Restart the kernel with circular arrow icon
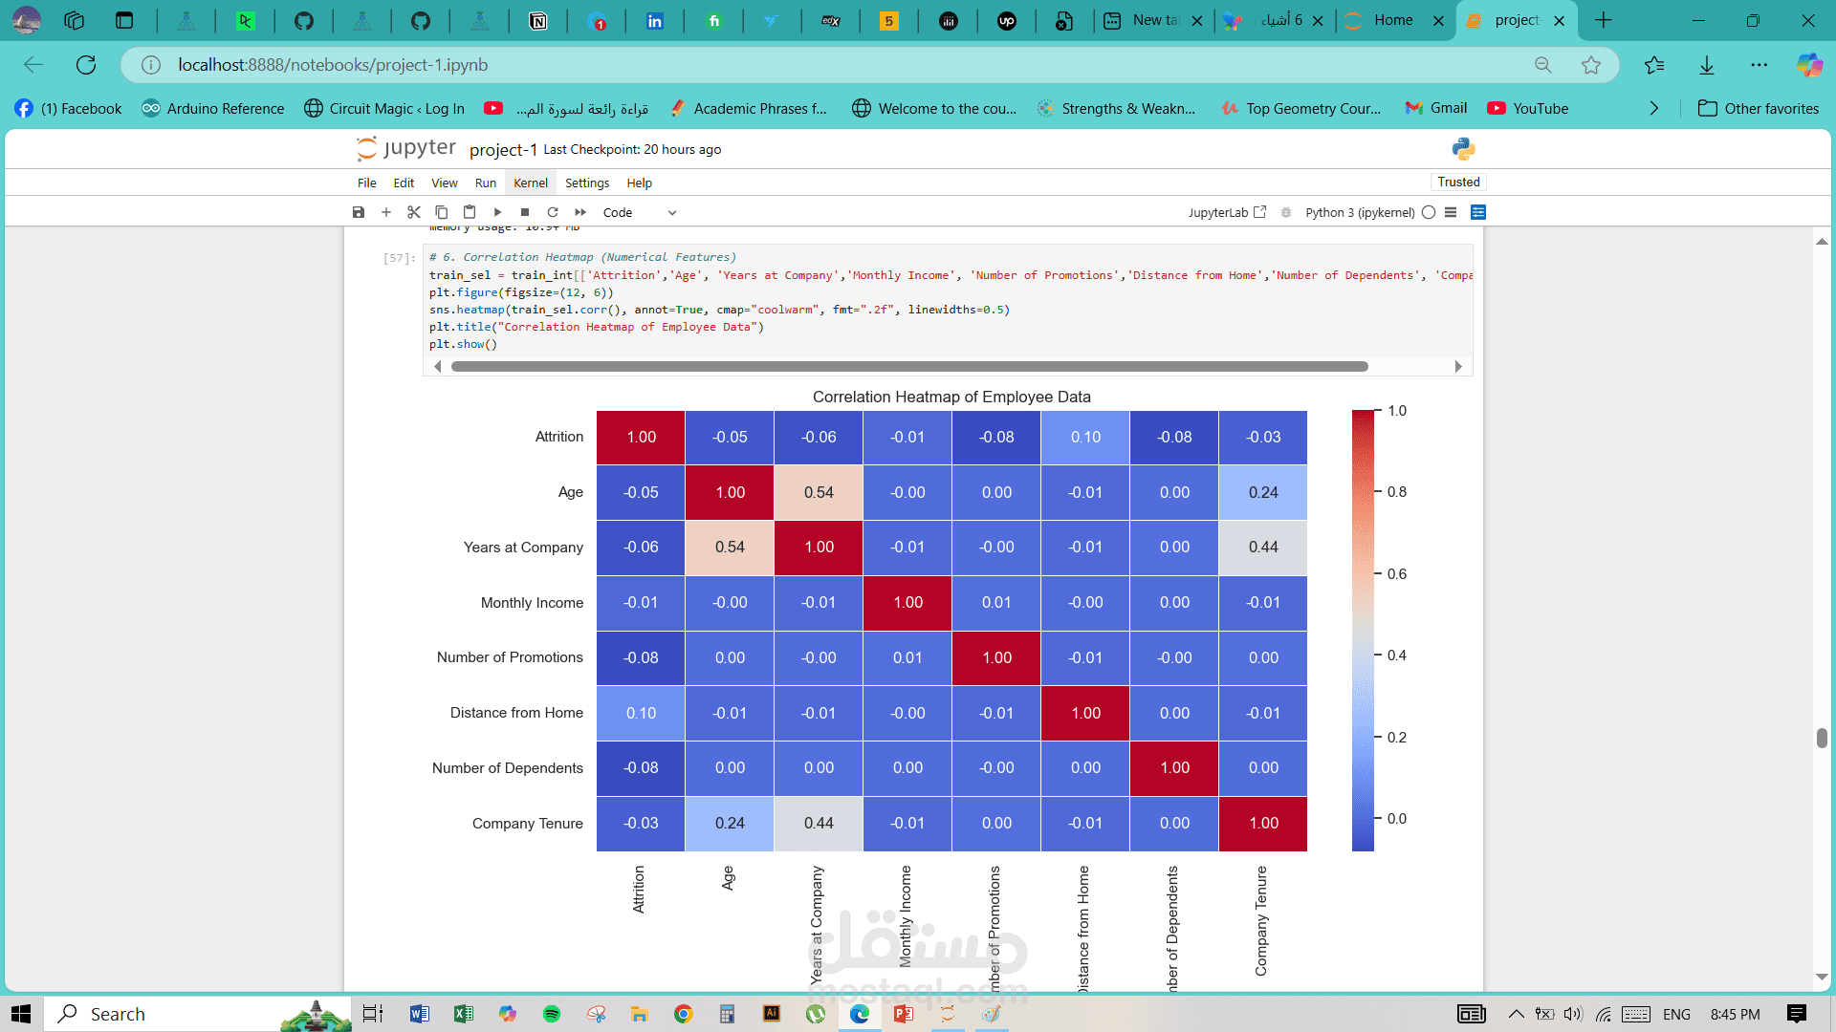 [553, 212]
